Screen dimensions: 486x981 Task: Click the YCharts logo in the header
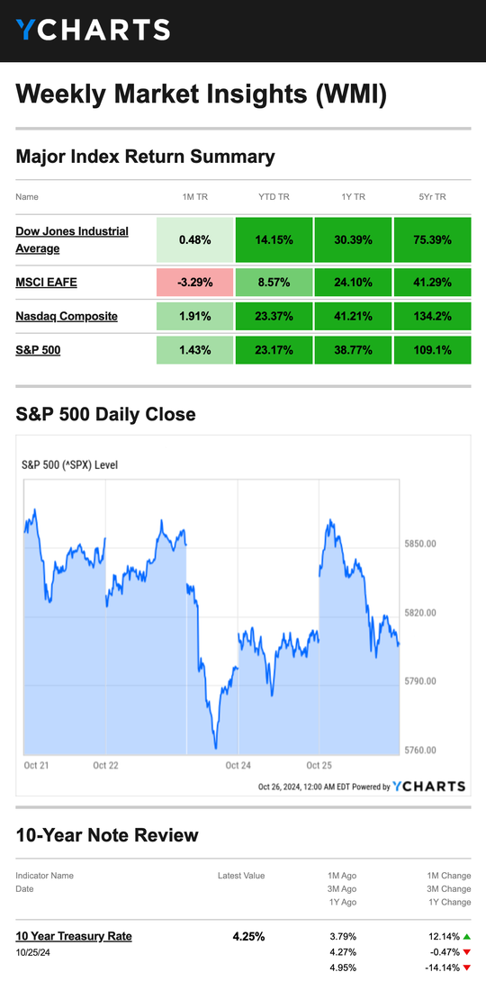[93, 30]
